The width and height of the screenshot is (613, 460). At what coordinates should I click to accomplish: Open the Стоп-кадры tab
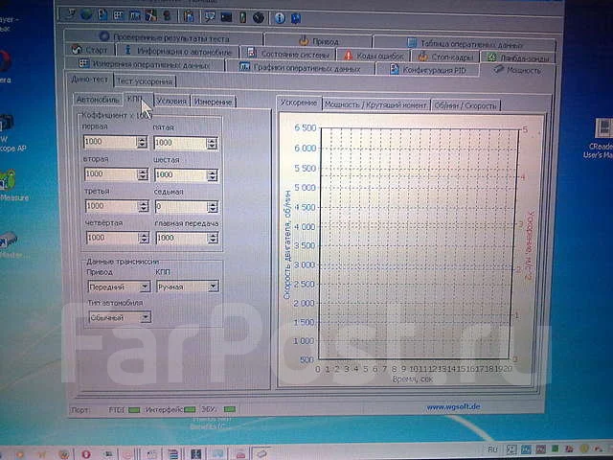click(x=445, y=57)
